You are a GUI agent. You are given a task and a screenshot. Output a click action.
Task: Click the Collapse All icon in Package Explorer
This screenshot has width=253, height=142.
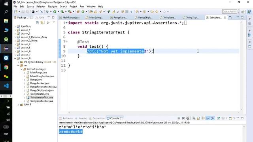(x=37, y=22)
